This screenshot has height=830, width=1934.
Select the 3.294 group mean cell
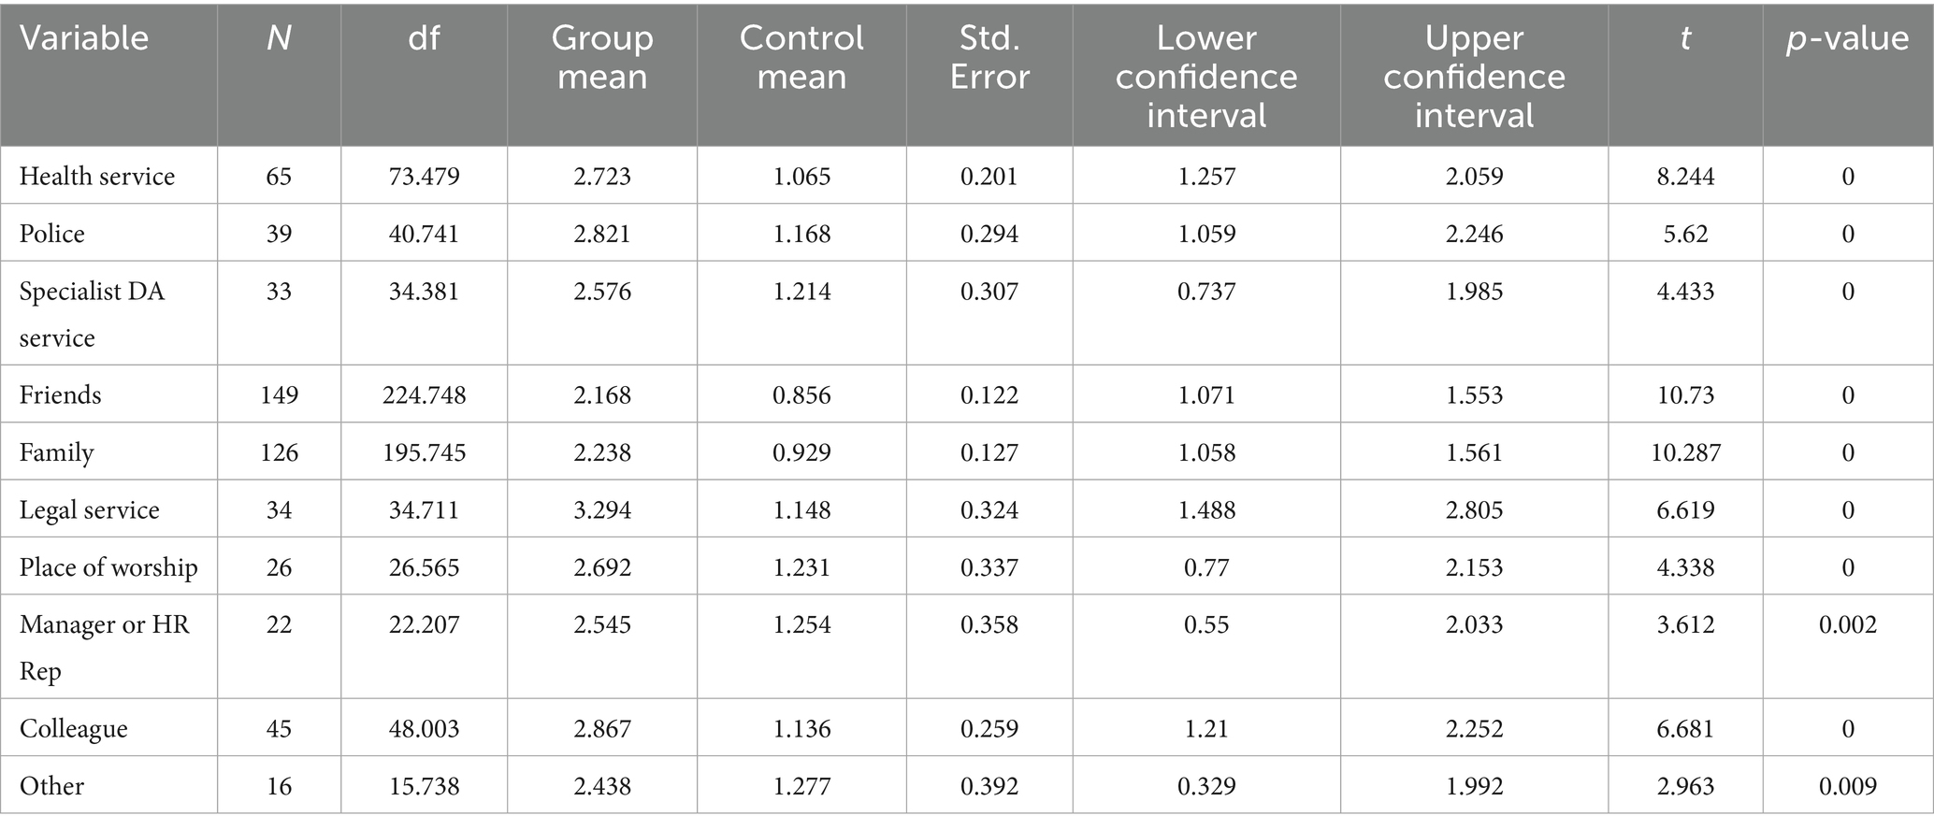[x=602, y=509]
